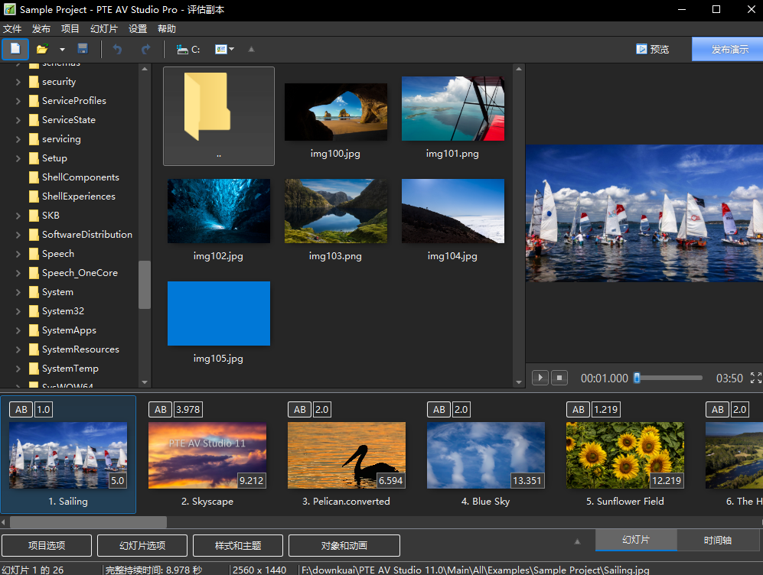This screenshot has width=763, height=575.
Task: Open 项目选项 (Project Options)
Action: (x=46, y=545)
